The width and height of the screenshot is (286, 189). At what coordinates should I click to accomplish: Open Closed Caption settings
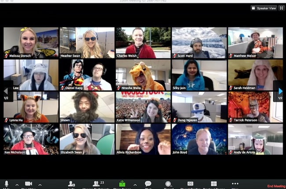(x=191, y=184)
